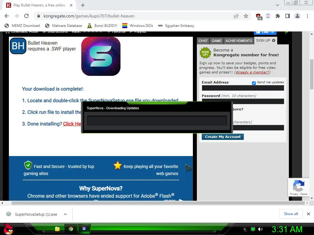This screenshot has height=235, width=314.
Task: Open the Egyptian Embassy bookmark
Action: 176,26
